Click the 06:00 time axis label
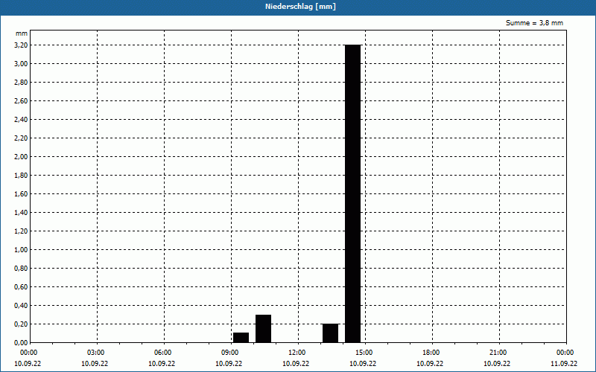This screenshot has height=372, width=596. (162, 353)
